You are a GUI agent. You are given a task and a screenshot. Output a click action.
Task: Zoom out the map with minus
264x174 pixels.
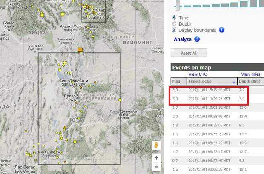coord(156,167)
